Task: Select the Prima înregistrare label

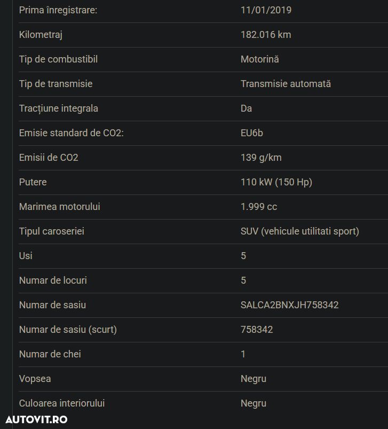Action: pyautogui.click(x=58, y=10)
